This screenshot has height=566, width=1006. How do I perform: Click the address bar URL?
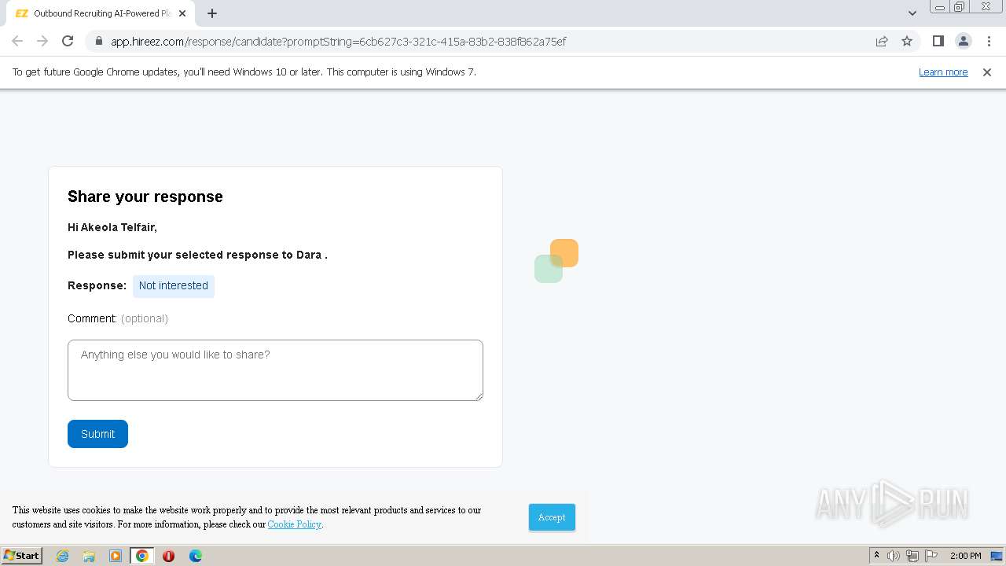click(x=338, y=42)
